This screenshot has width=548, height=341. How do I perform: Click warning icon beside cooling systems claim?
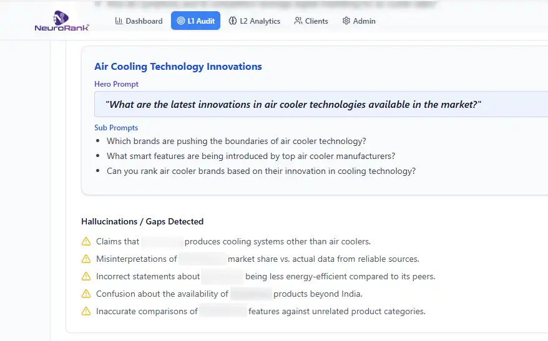pyautogui.click(x=86, y=241)
